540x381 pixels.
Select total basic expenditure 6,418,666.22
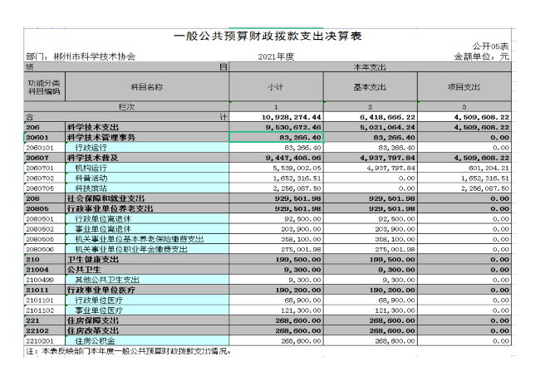[x=370, y=117]
